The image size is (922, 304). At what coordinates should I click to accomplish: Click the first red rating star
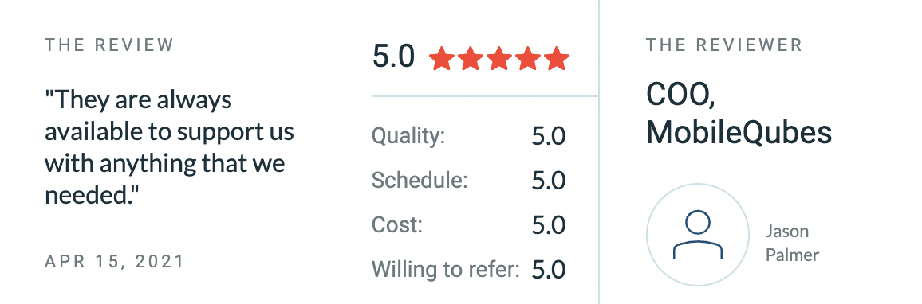(442, 59)
